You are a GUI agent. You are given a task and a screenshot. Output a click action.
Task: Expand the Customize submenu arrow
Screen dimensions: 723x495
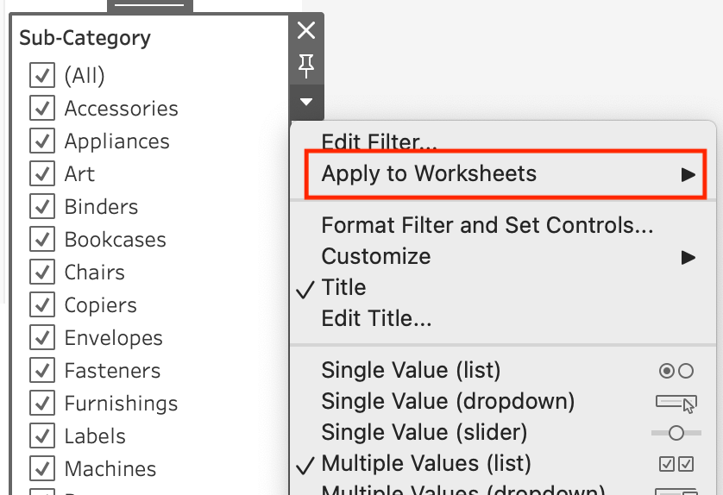(688, 257)
